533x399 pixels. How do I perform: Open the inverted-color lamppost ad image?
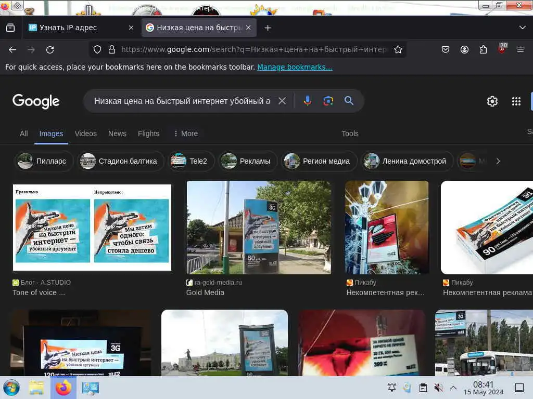(387, 228)
